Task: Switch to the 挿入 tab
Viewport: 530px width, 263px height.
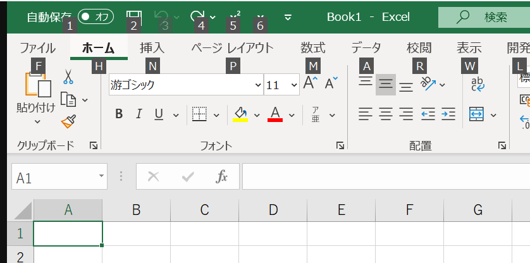Action: [x=152, y=48]
